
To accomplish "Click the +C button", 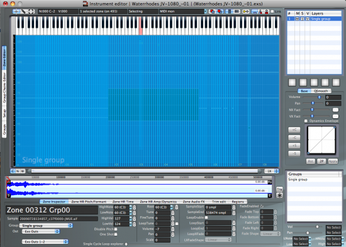I will (x=294, y=129).
